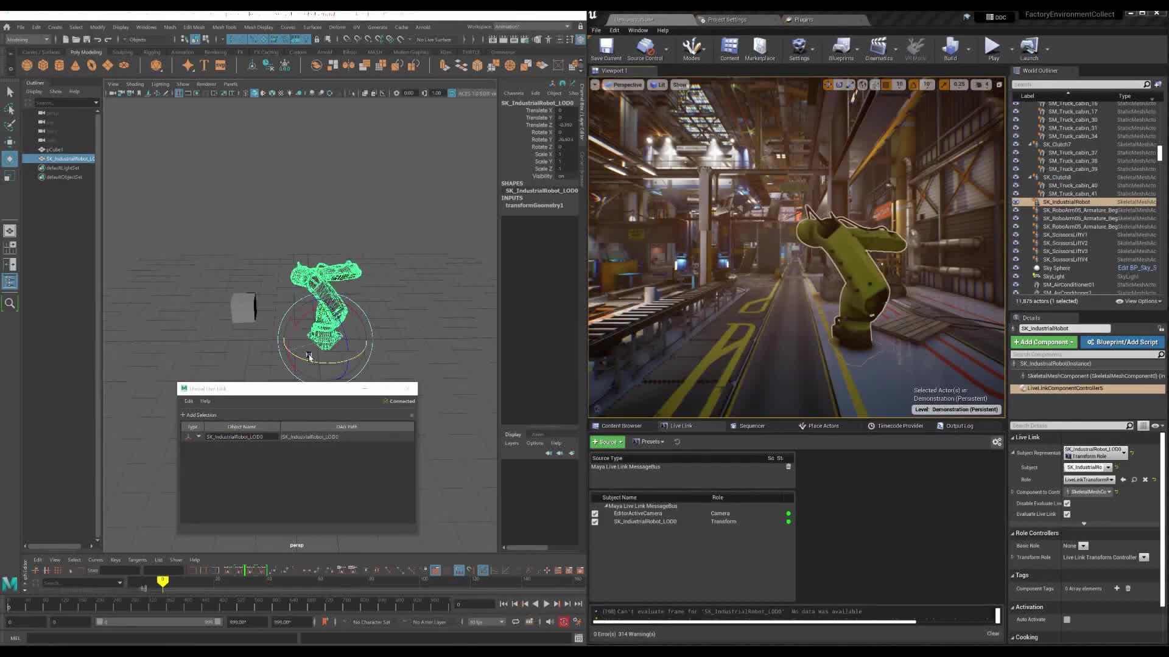Toggle SK_IndustrialRobot visibility in World Outliner
Screen dimensions: 1169x657
[1016, 201]
